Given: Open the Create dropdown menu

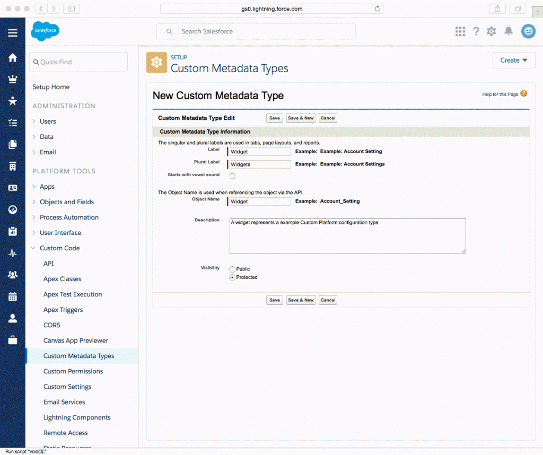Looking at the screenshot, I should 514,60.
